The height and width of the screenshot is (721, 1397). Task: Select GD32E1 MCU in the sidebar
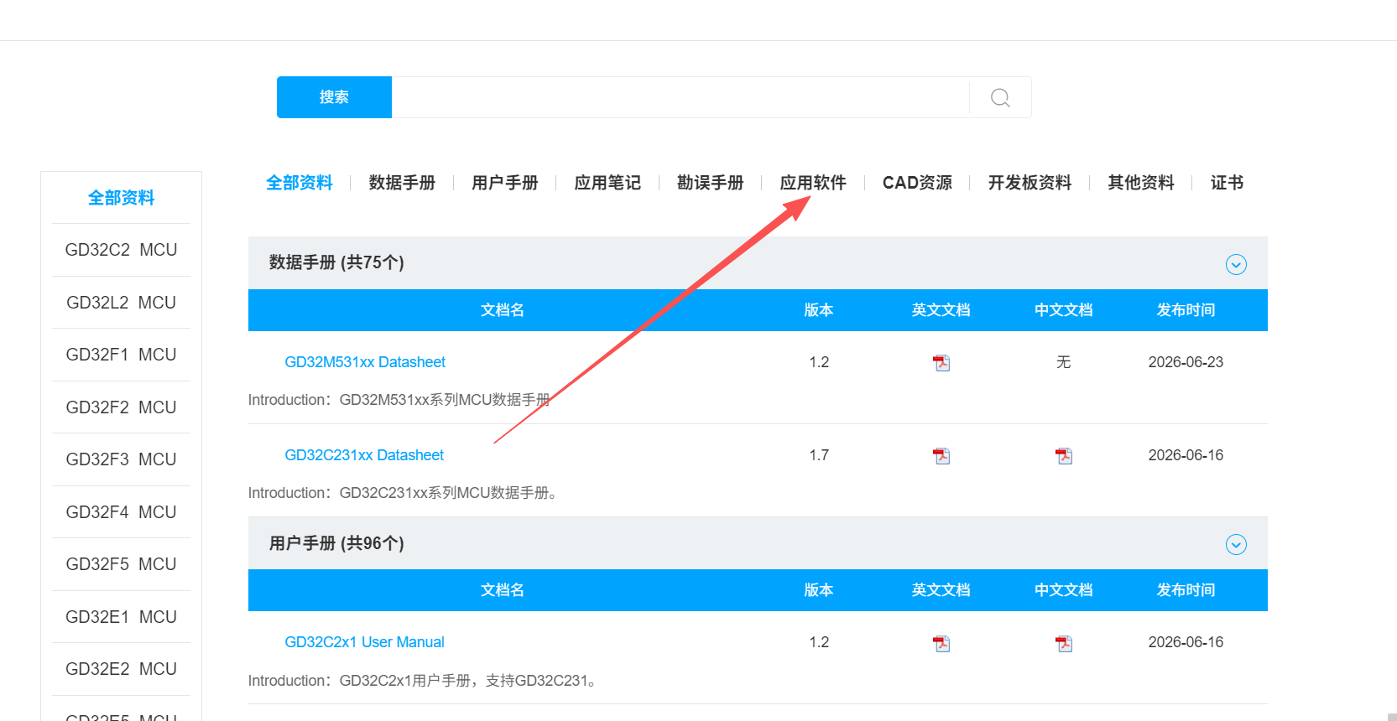tap(121, 617)
